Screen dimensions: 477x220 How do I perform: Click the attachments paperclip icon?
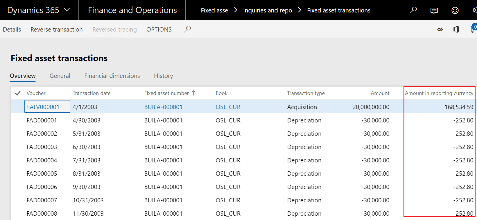point(473,29)
